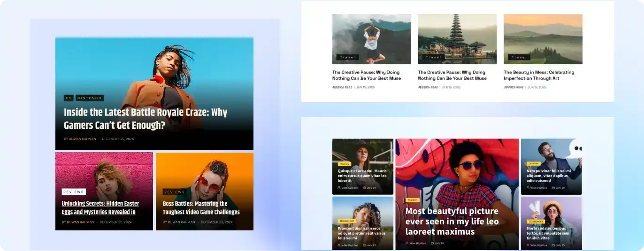Click calendar icon on 'Nam pulvinar felis' card
644x251 pixels.
(553, 188)
